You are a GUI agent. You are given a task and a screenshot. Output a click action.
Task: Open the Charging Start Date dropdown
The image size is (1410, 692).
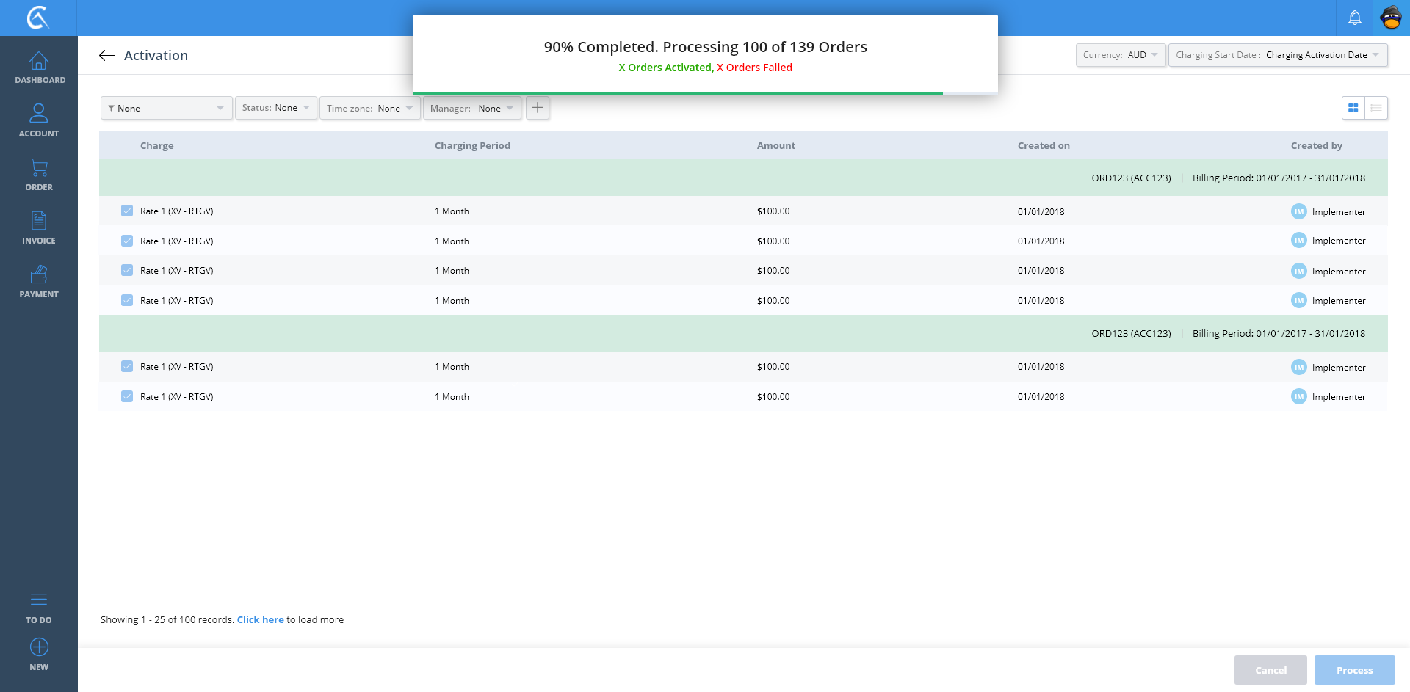1277,55
